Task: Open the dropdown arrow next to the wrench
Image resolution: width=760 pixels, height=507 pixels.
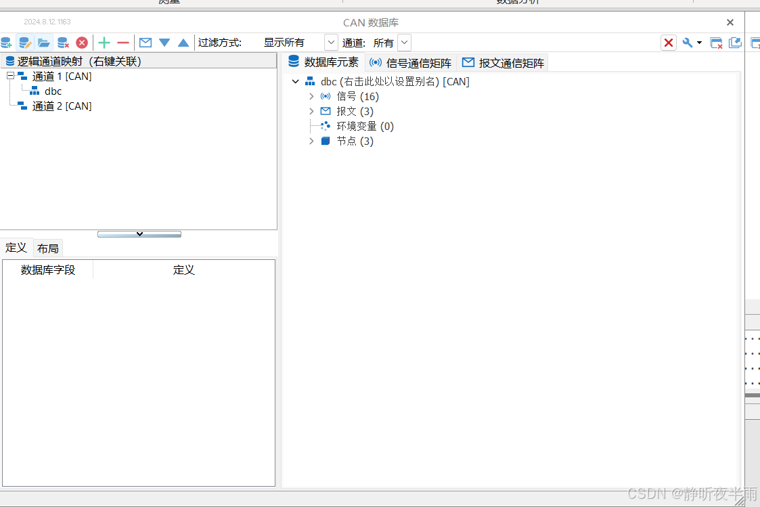Action: [699, 43]
